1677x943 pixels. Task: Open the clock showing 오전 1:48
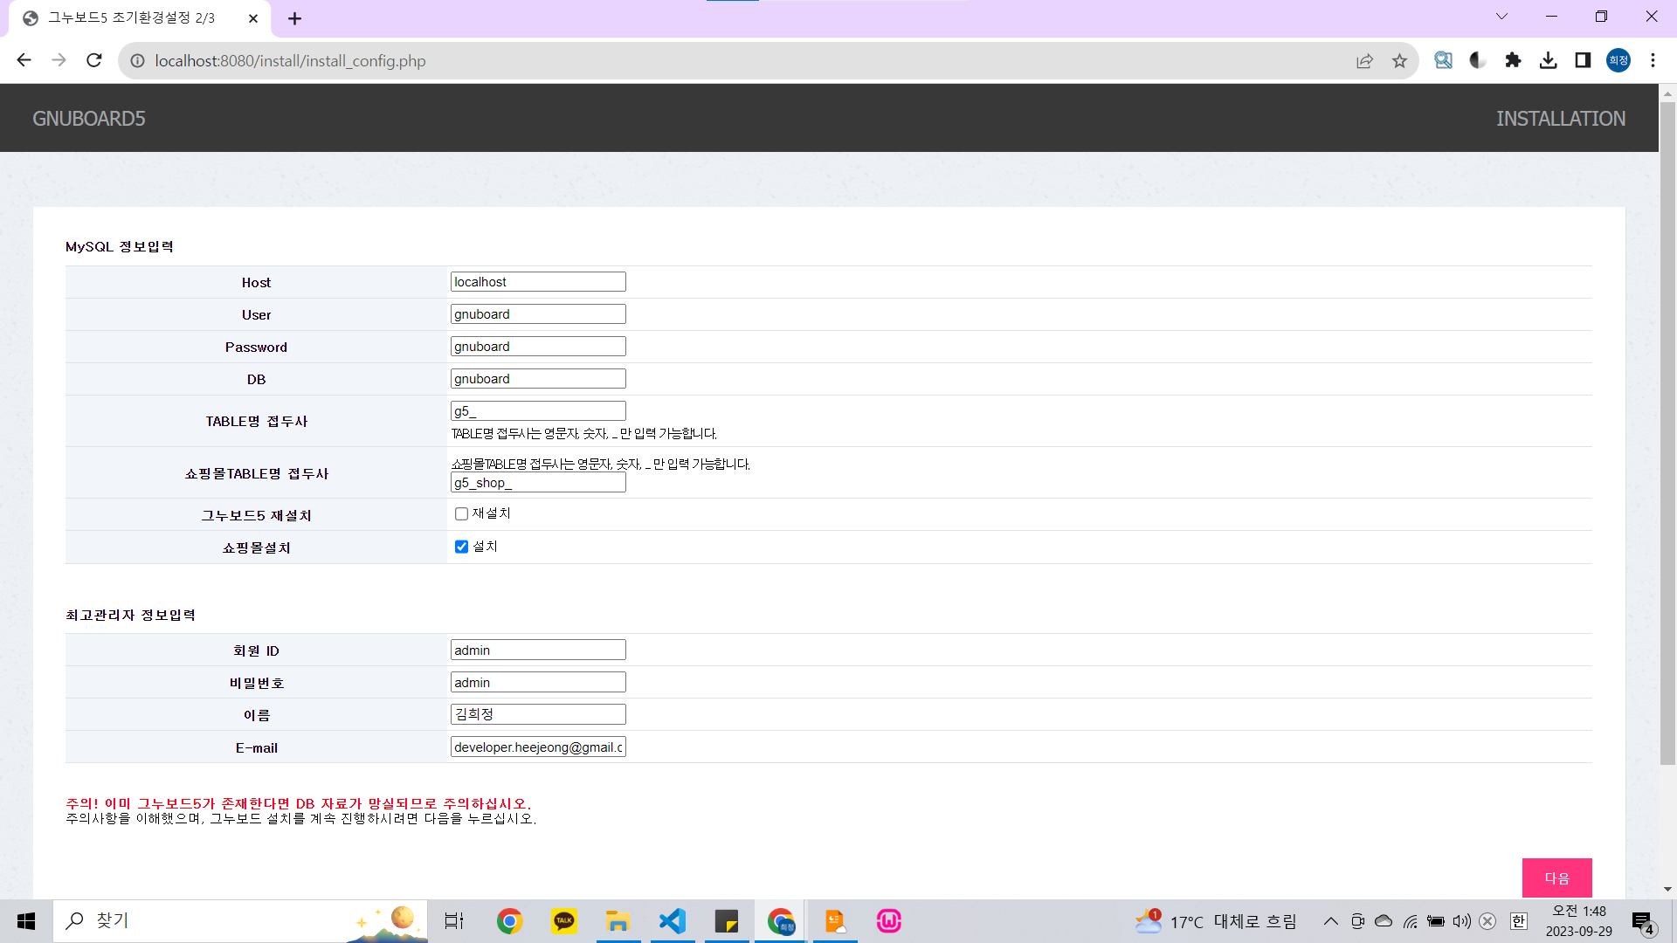(1579, 921)
